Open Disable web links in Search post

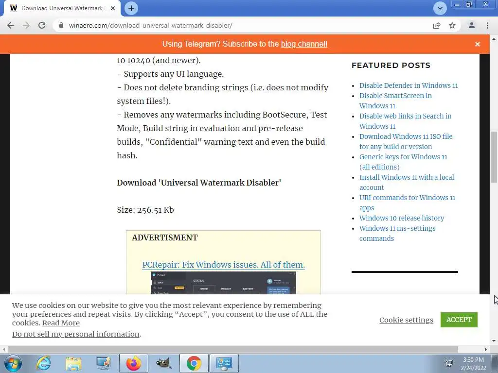pyautogui.click(x=405, y=121)
